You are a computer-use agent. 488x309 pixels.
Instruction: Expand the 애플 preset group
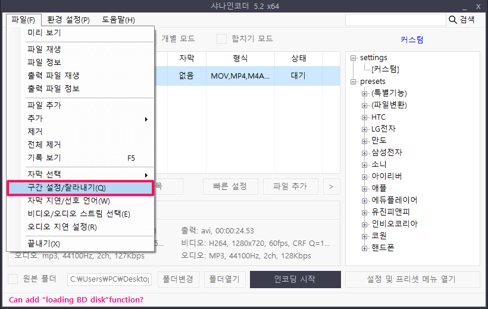point(364,189)
